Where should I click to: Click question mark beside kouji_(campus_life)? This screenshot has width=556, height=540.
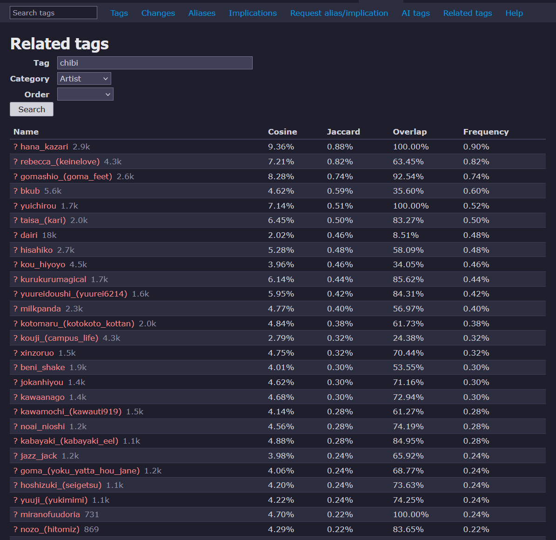coord(15,338)
